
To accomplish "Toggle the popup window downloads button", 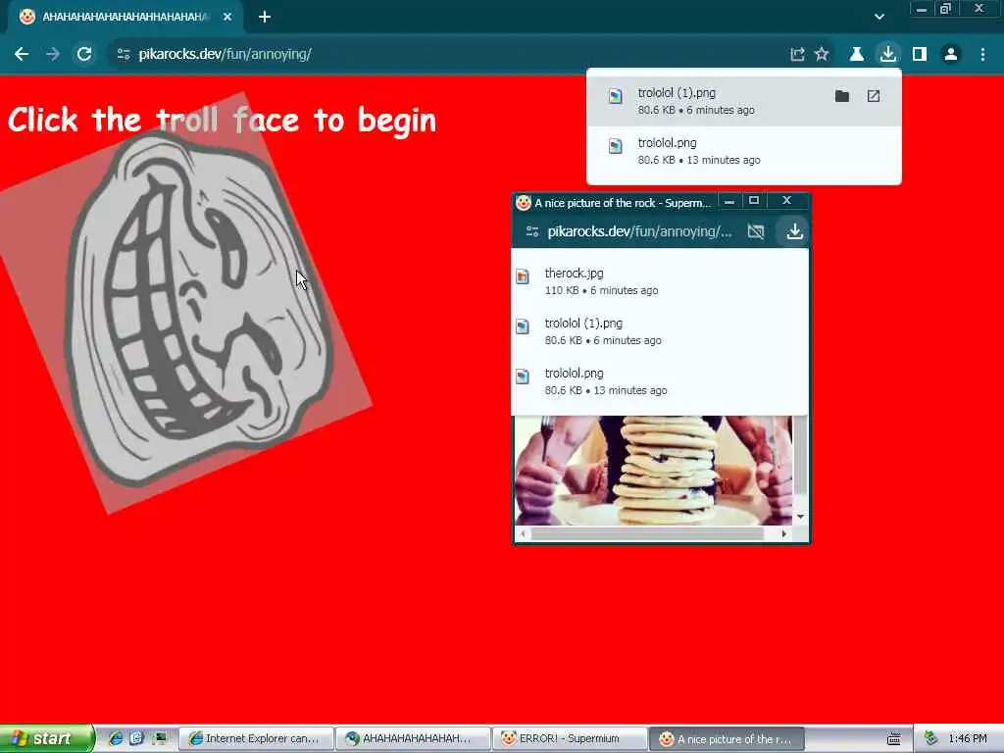I will tap(794, 231).
